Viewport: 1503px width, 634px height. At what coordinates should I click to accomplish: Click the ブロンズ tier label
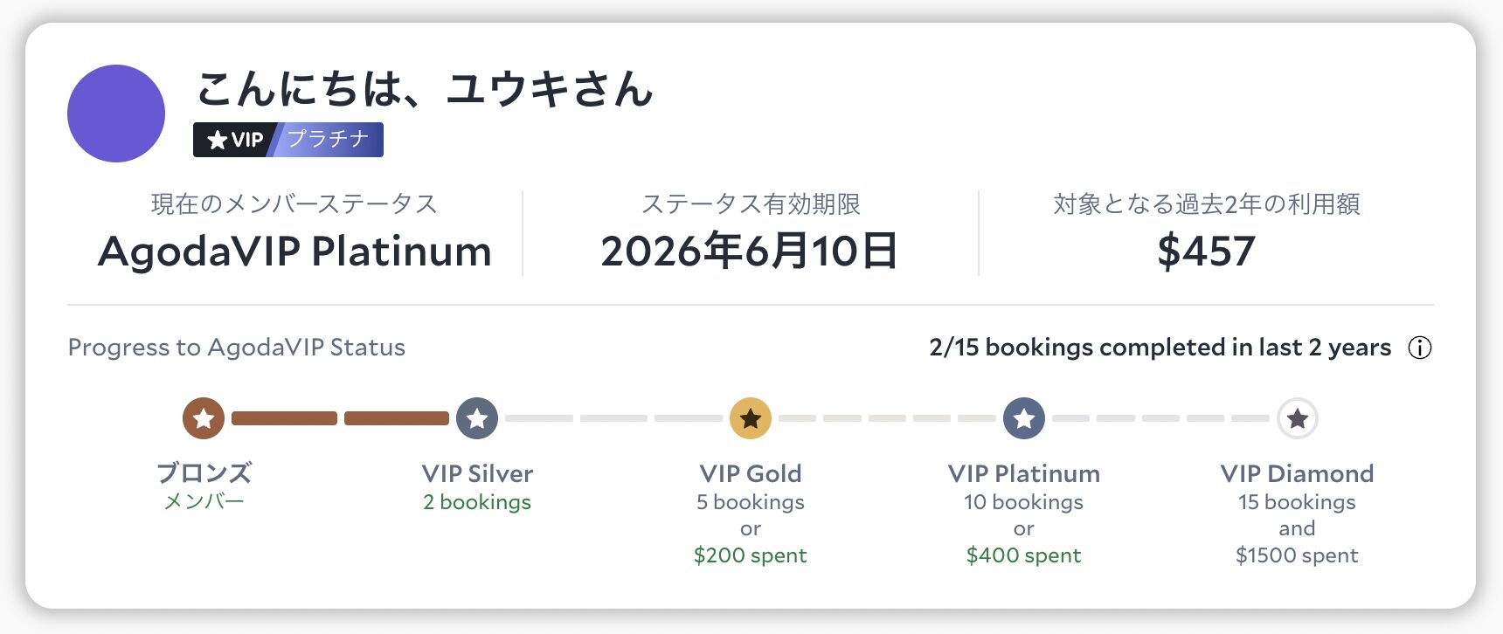(204, 473)
